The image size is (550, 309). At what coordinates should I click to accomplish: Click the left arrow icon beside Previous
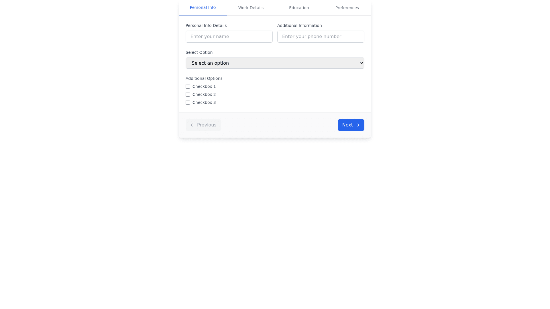pos(192,125)
